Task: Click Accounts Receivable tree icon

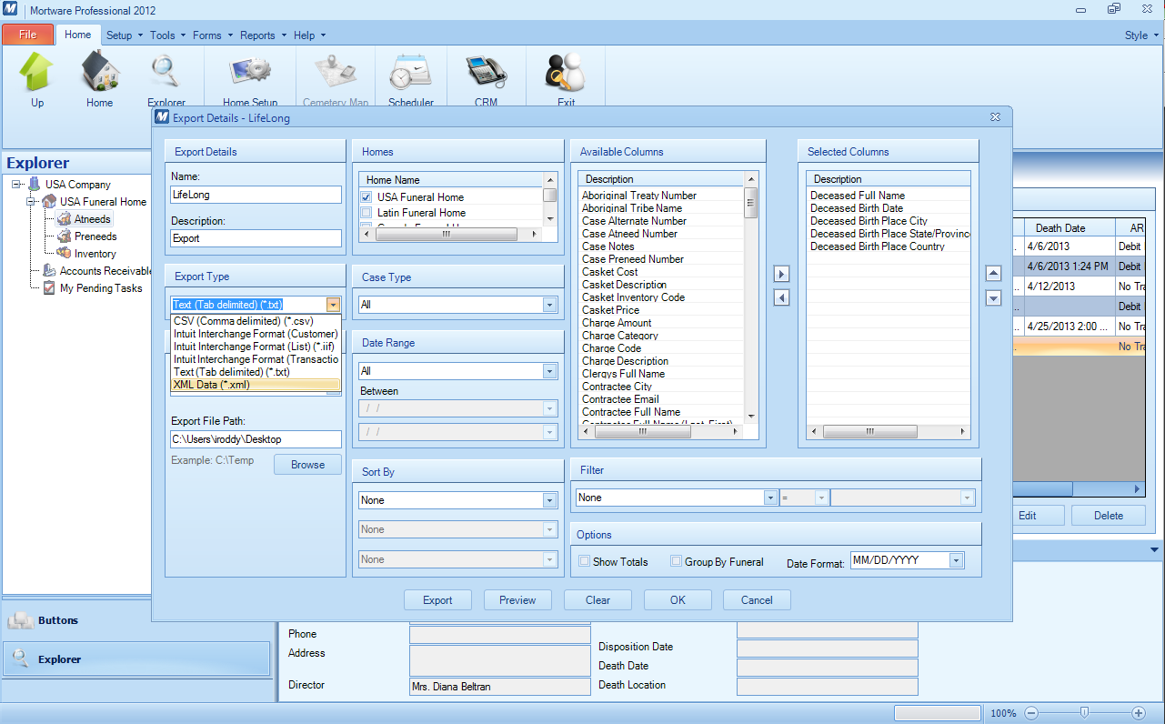Action: (x=49, y=271)
